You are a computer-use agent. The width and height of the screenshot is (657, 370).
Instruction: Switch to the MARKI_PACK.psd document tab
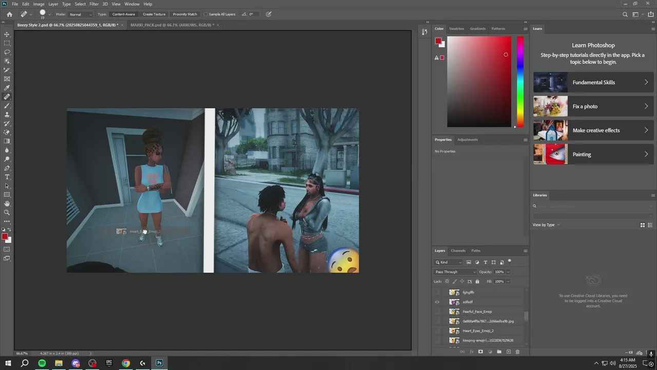[172, 25]
